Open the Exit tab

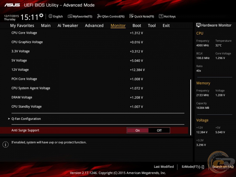(166, 25)
